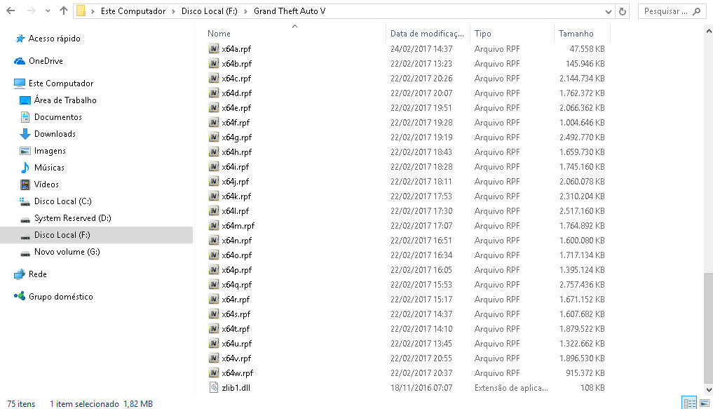Click the folder icon in address bar
713x409 pixels.
pyautogui.click(x=81, y=11)
